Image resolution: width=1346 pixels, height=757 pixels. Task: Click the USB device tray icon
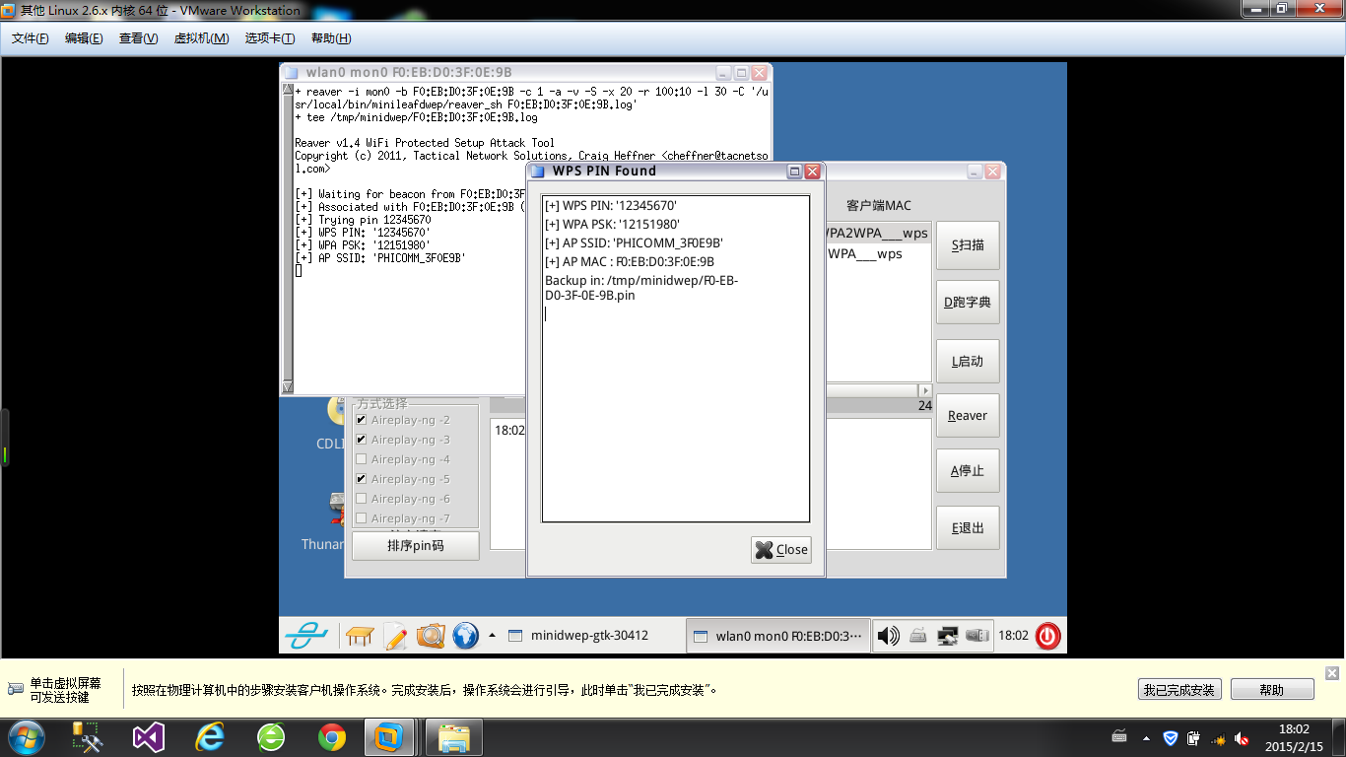[x=977, y=636]
